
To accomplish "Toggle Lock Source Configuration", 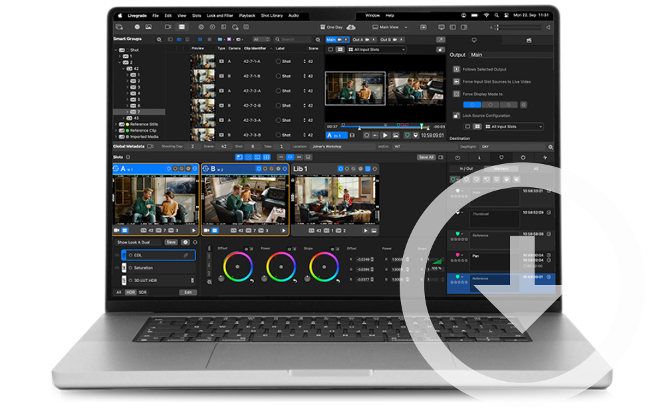I will [457, 116].
